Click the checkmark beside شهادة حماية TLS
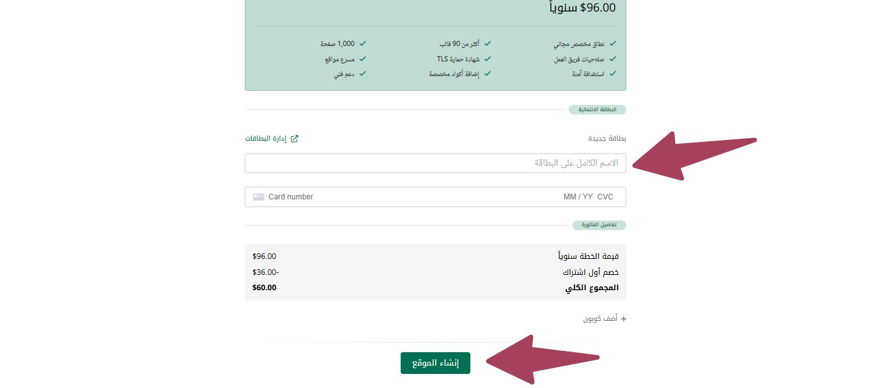This screenshot has width=871, height=388. (488, 59)
